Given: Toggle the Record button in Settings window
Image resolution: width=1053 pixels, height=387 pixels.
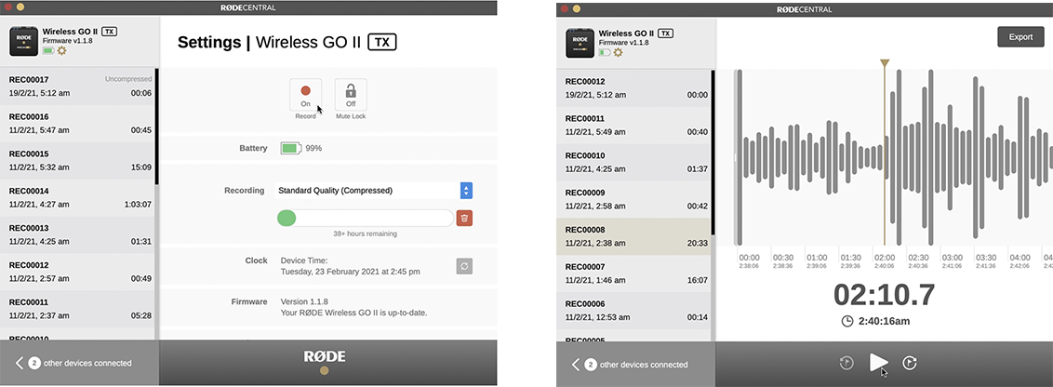Looking at the screenshot, I should point(305,95).
